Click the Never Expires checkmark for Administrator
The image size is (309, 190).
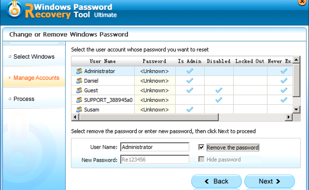click(x=284, y=71)
